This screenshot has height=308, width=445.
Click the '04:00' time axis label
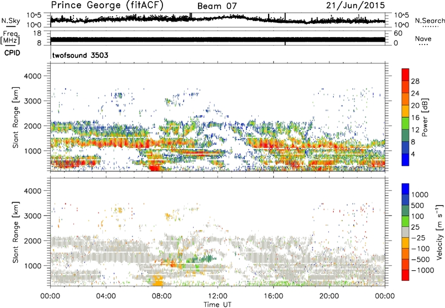click(106, 296)
